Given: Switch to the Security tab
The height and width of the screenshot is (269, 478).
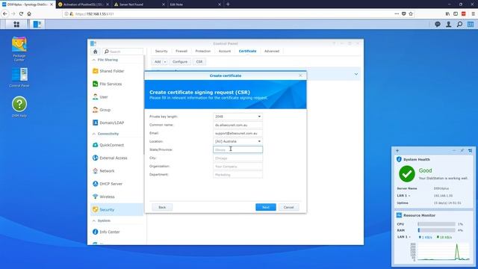Looking at the screenshot, I should (x=161, y=52).
